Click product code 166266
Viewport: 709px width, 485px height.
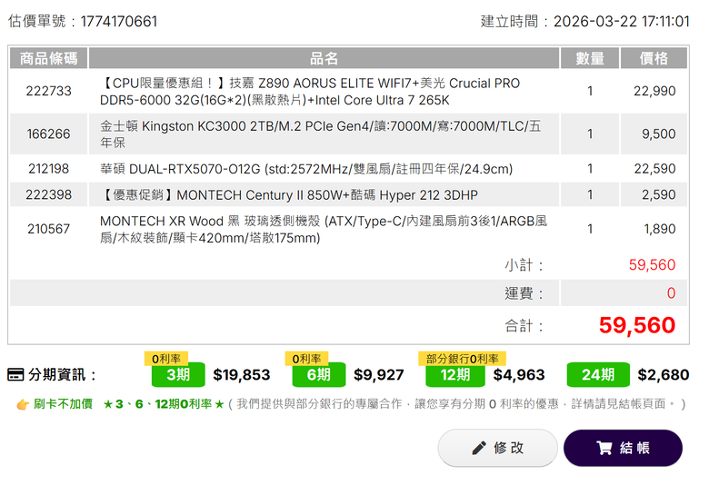coord(48,134)
